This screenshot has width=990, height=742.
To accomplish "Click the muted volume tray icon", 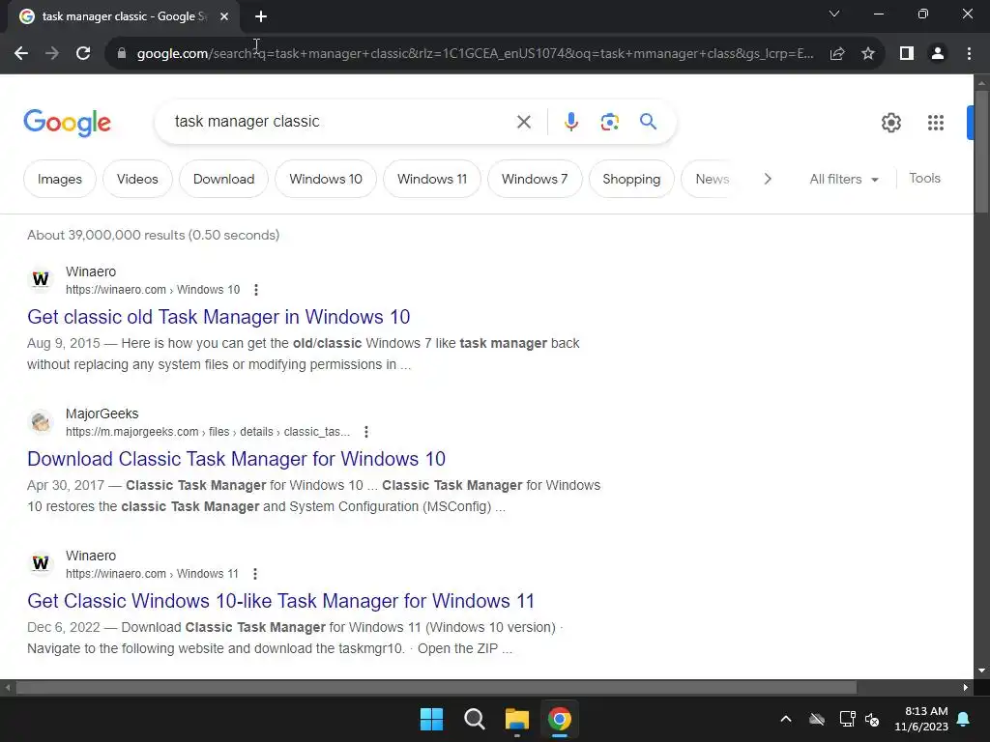I will (x=873, y=719).
